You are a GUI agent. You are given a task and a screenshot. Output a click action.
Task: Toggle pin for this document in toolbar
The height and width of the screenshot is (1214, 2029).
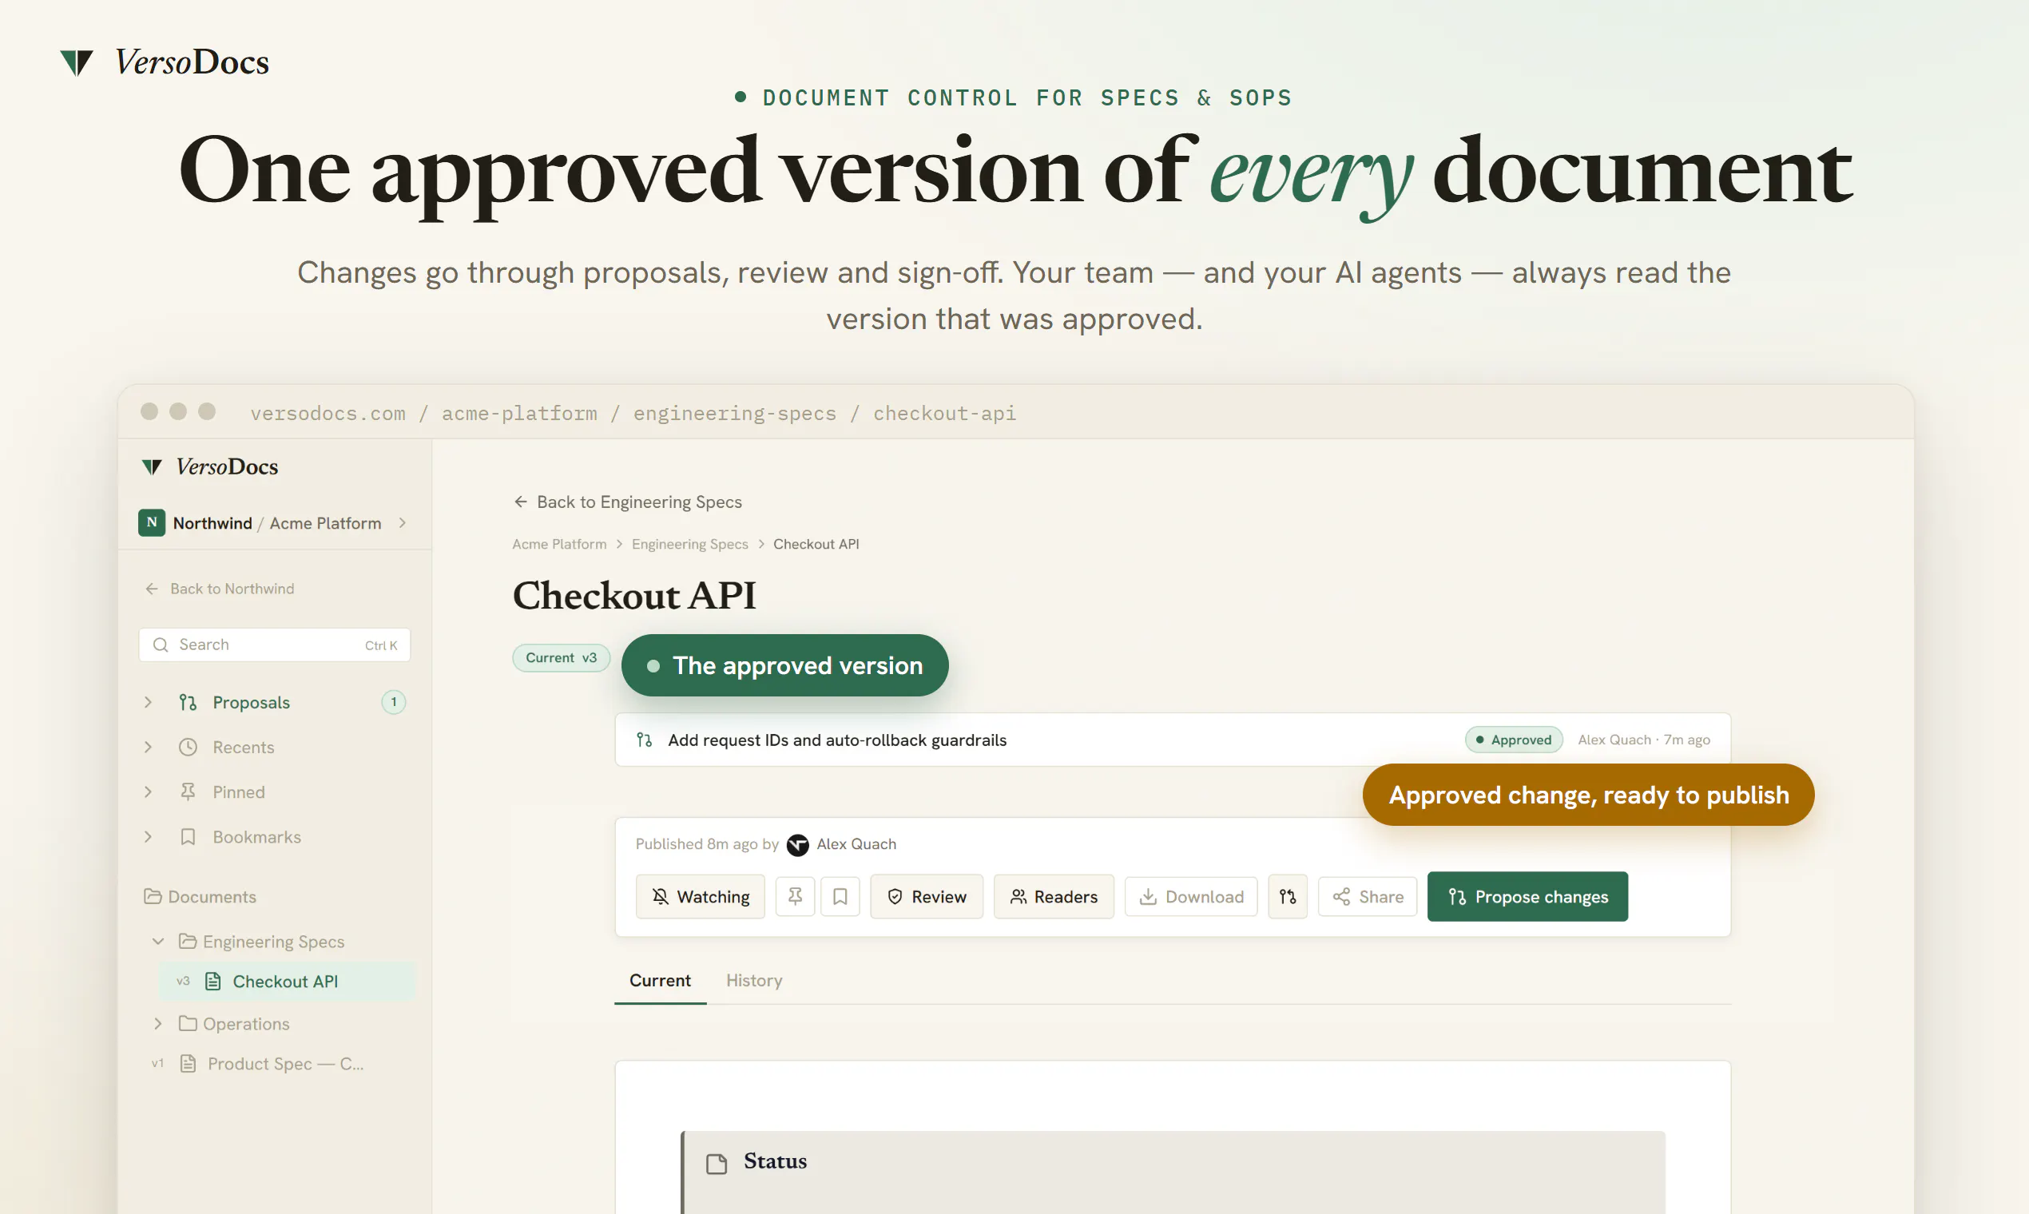pyautogui.click(x=796, y=897)
